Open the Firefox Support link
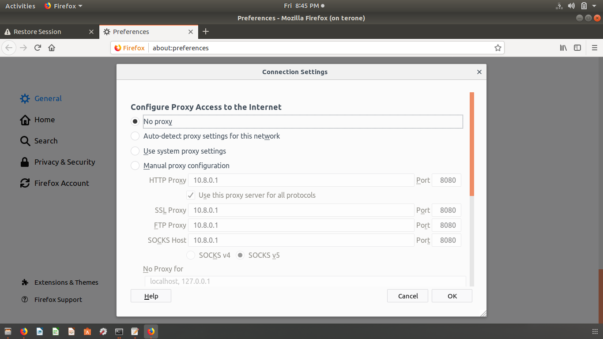603x339 pixels. pyautogui.click(x=52, y=300)
